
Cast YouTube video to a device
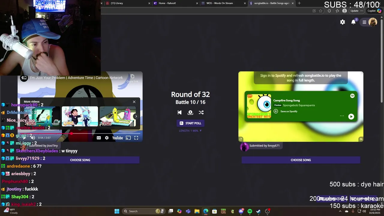[128, 138]
